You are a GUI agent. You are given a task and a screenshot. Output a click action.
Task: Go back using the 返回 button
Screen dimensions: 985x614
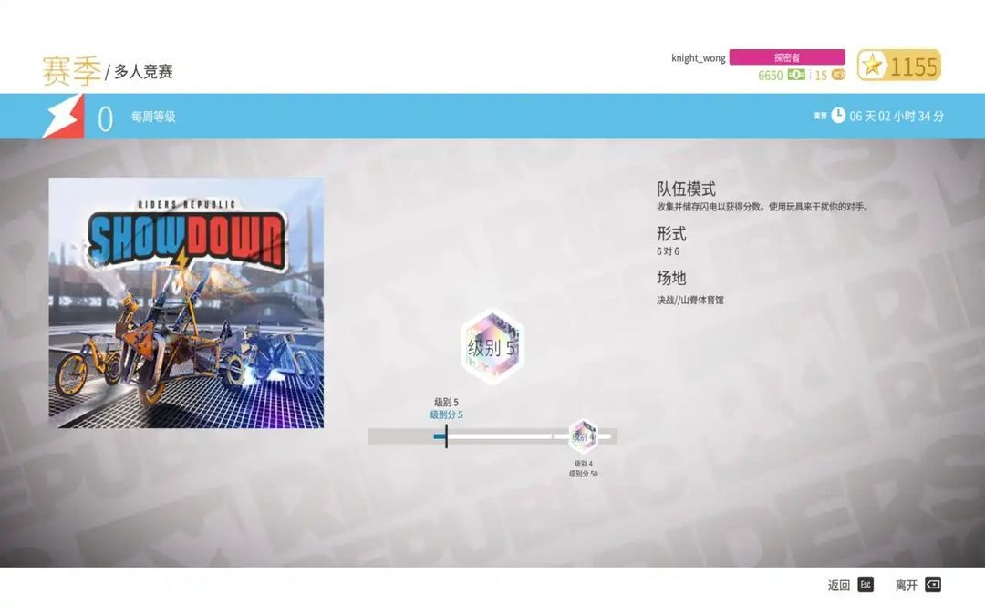tap(850, 585)
